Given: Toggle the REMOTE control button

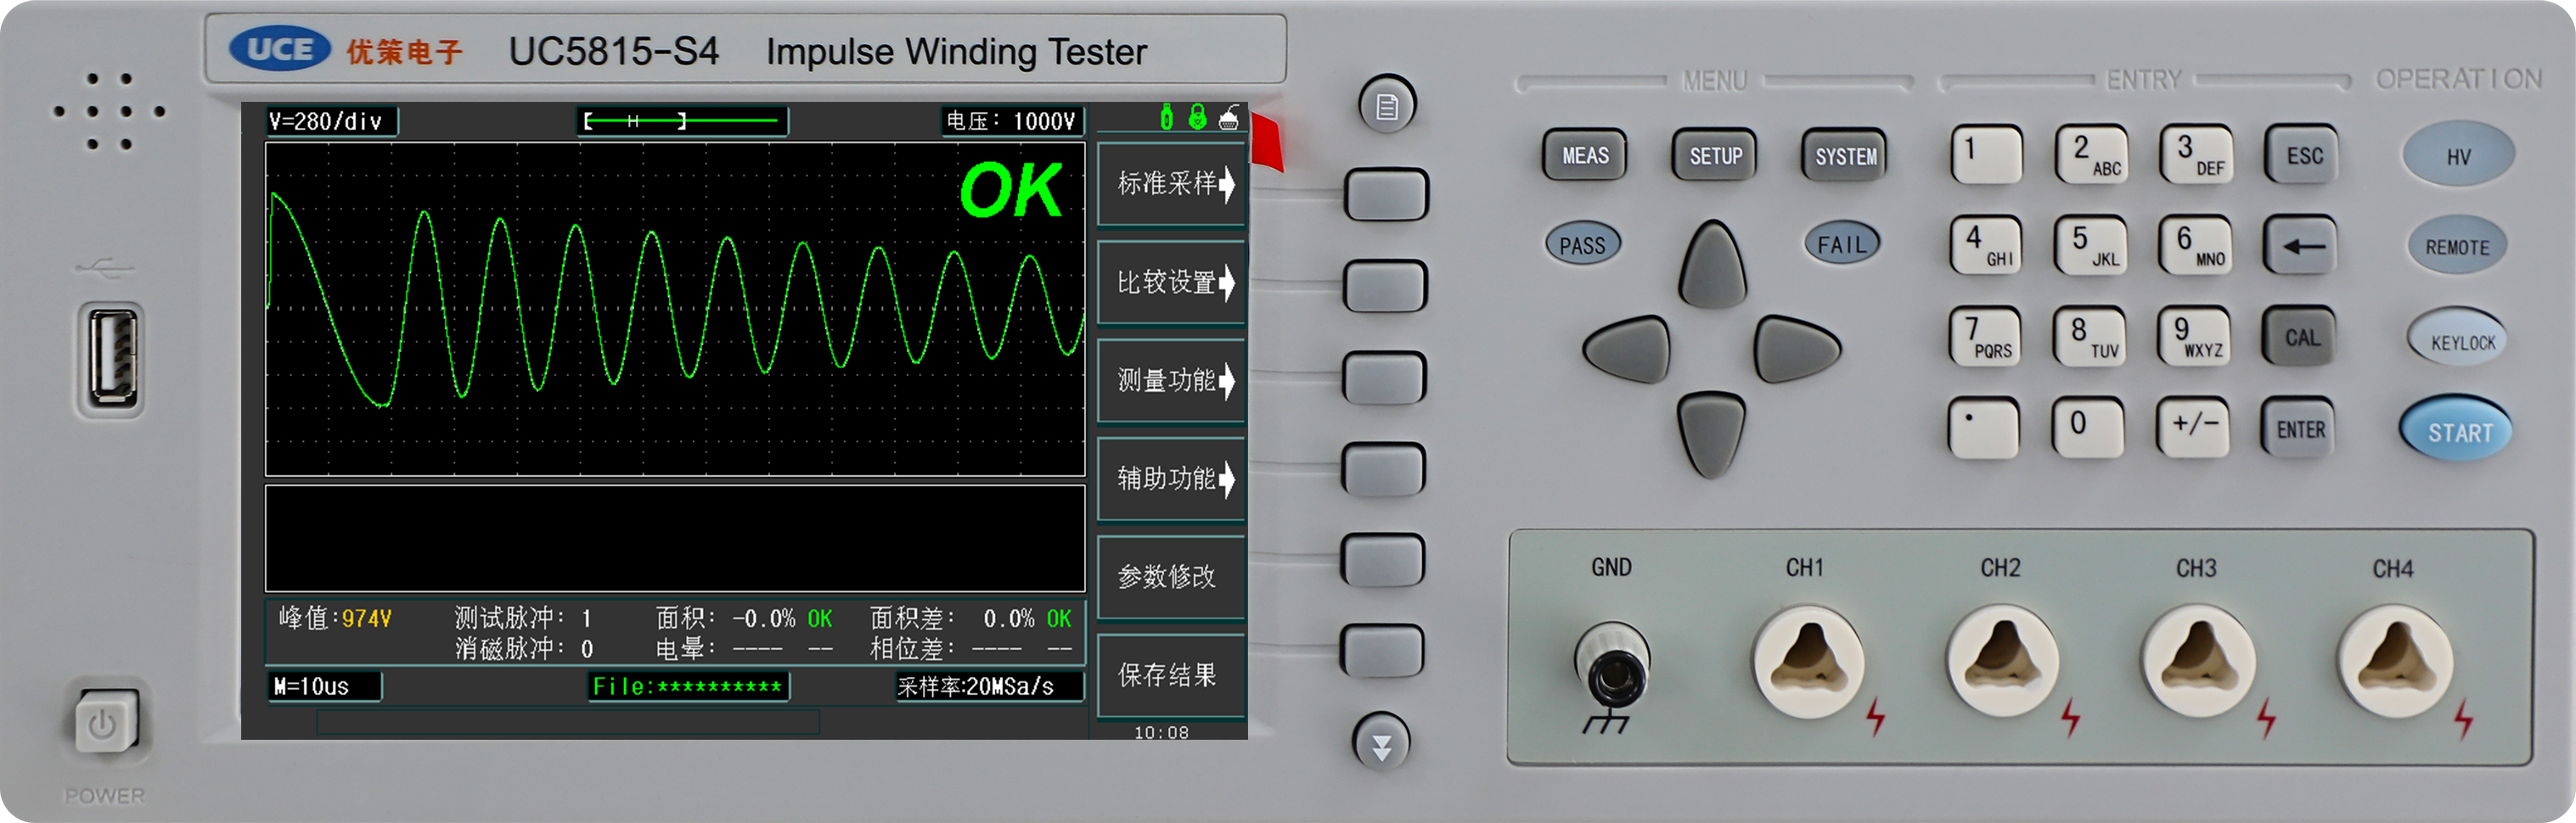Looking at the screenshot, I should [2457, 247].
